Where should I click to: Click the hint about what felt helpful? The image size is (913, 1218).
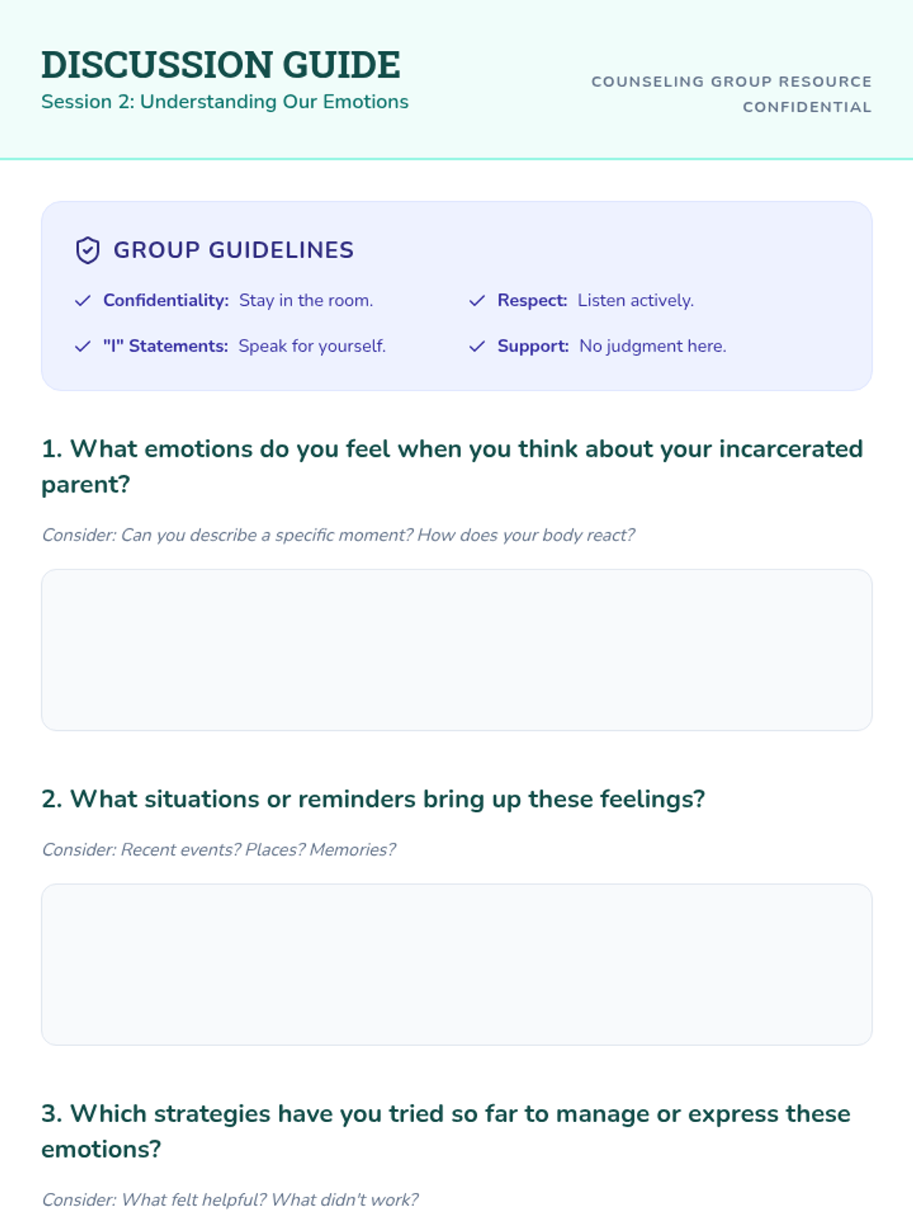[230, 1200]
